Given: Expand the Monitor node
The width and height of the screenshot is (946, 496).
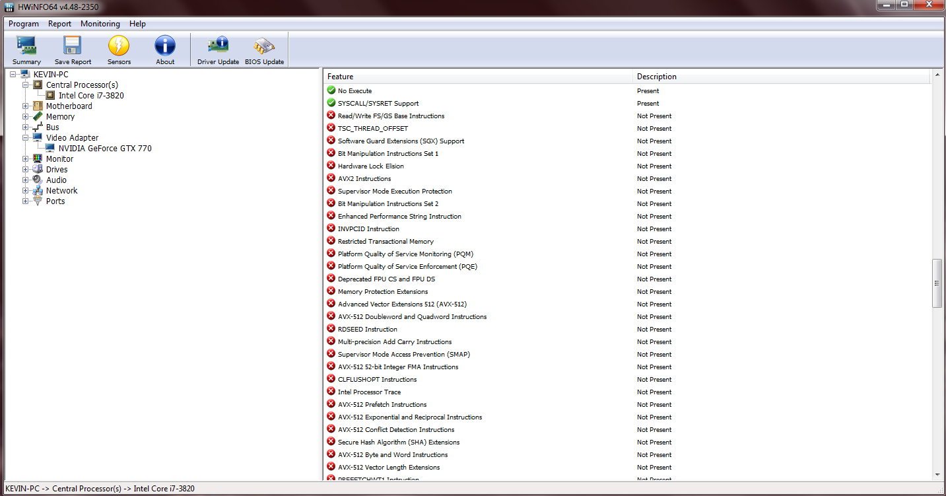Looking at the screenshot, I should [x=26, y=159].
